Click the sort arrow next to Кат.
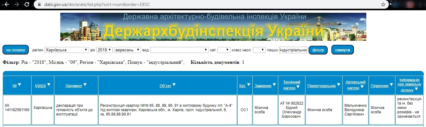The height and width of the screenshot is (127, 426). 249,85
